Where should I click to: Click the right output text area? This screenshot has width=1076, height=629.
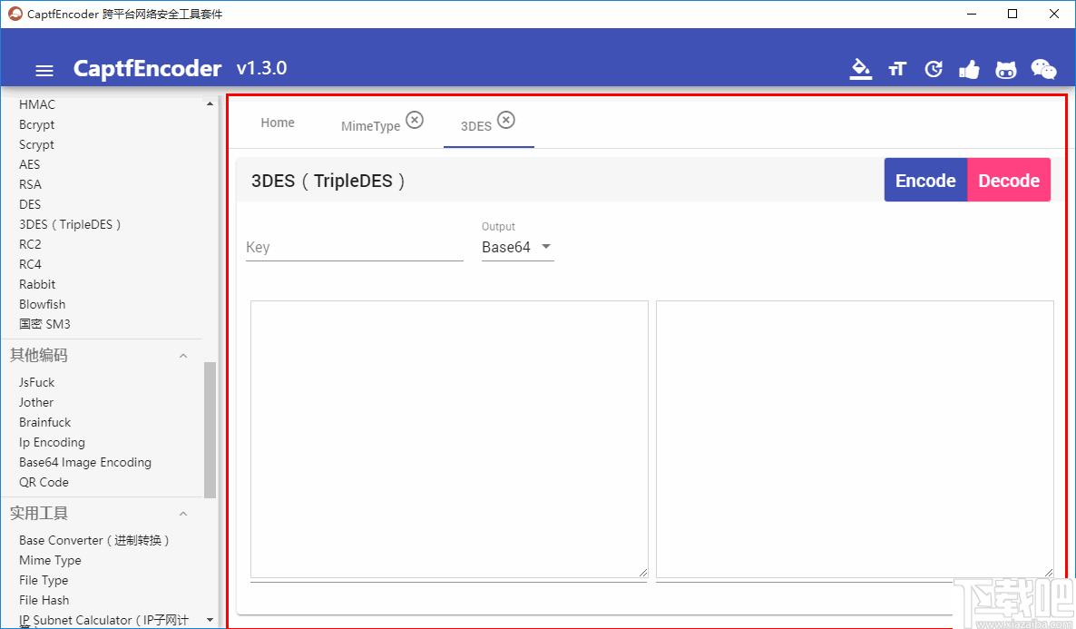tap(855, 439)
